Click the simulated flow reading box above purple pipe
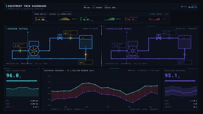Image resolution: width=203 pixels, height=114 pixels. (x=169, y=33)
